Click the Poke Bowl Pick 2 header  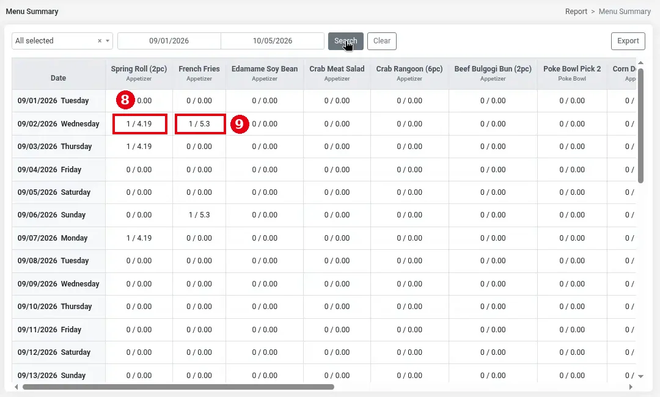click(572, 73)
